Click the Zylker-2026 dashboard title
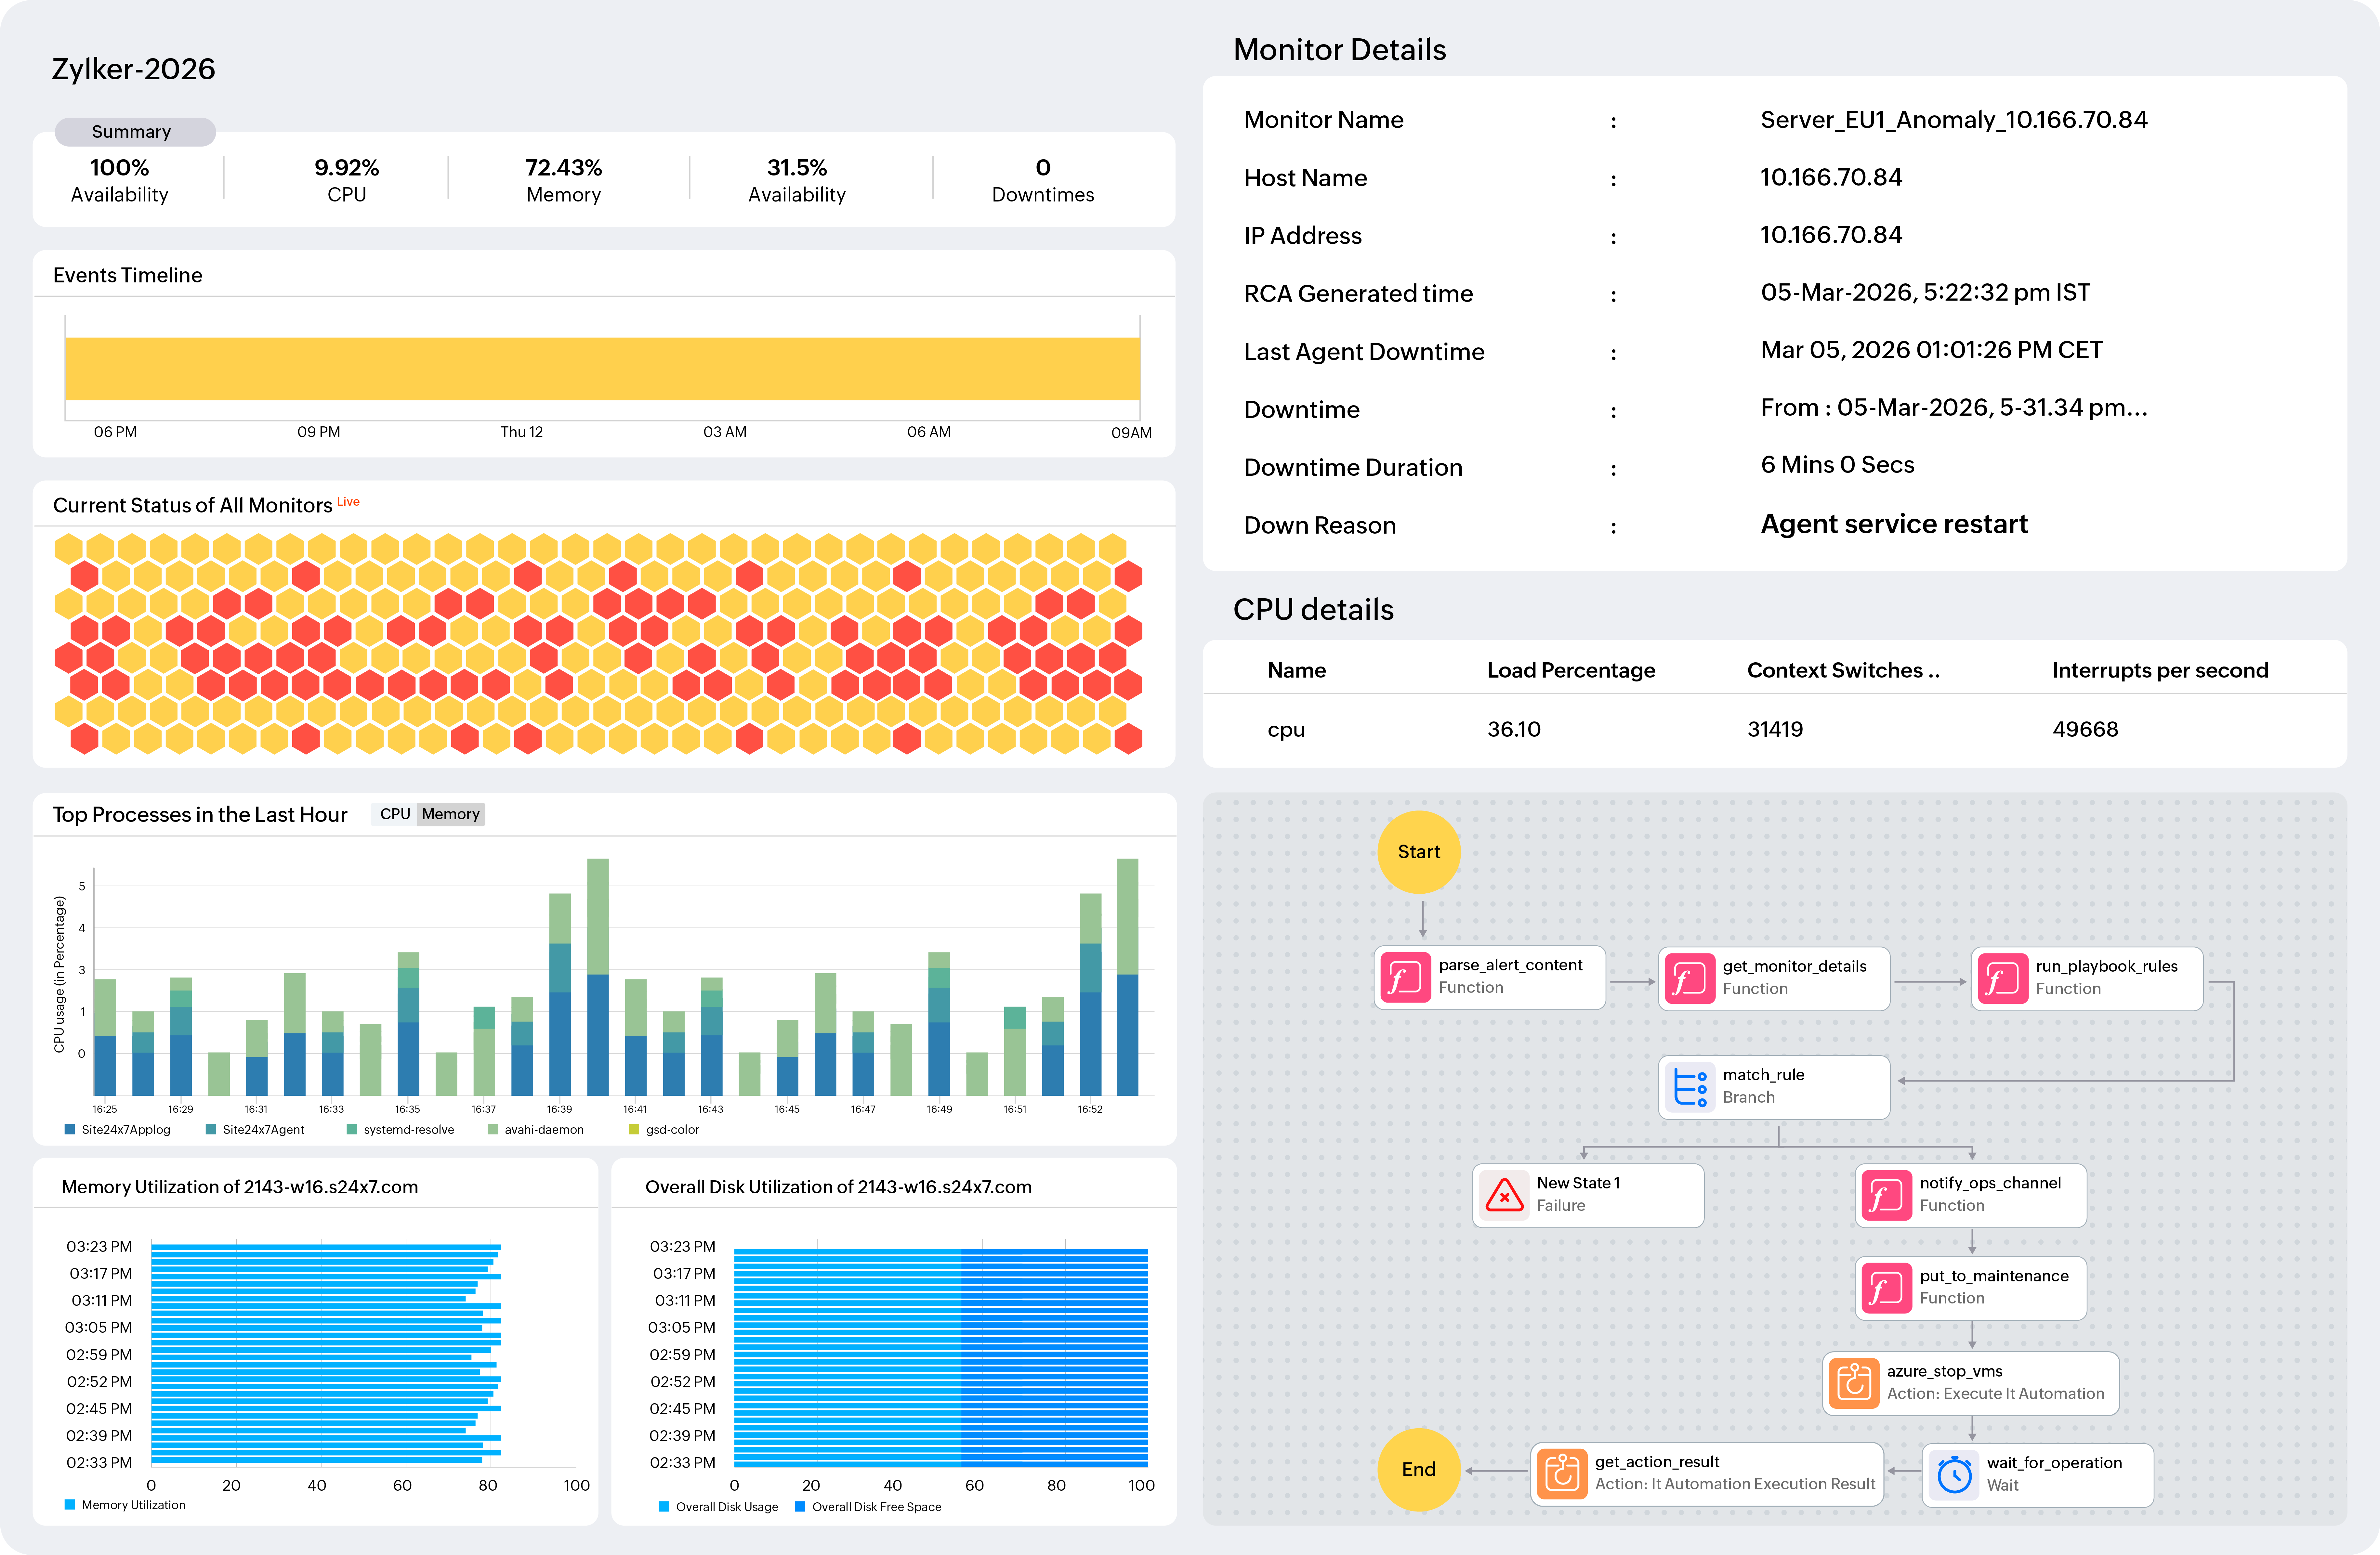Viewport: 2380px width, 1555px height. [x=133, y=69]
